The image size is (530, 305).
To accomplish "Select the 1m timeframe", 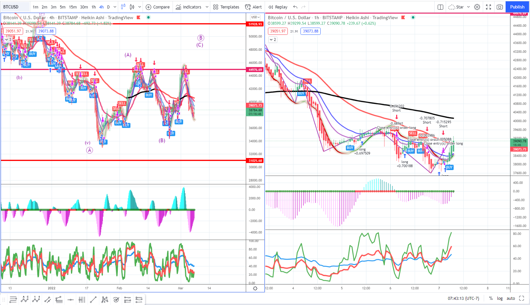I will 35,7.
